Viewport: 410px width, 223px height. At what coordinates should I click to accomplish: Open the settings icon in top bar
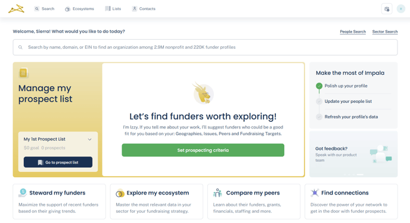[387, 8]
